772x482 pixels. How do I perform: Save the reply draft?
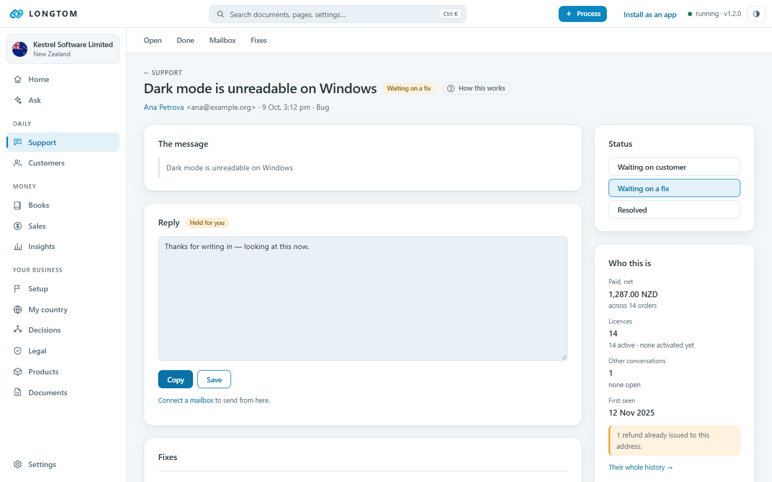[214, 379]
